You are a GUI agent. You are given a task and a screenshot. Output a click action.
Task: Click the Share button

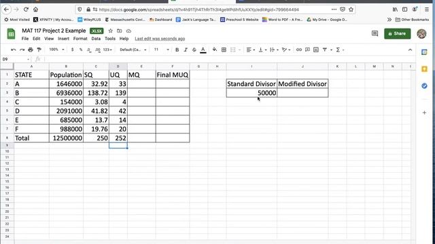click(x=397, y=33)
